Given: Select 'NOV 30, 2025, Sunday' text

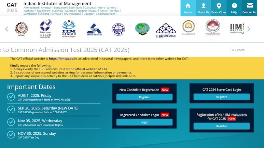Looking at the screenshot, I should click(37, 133).
